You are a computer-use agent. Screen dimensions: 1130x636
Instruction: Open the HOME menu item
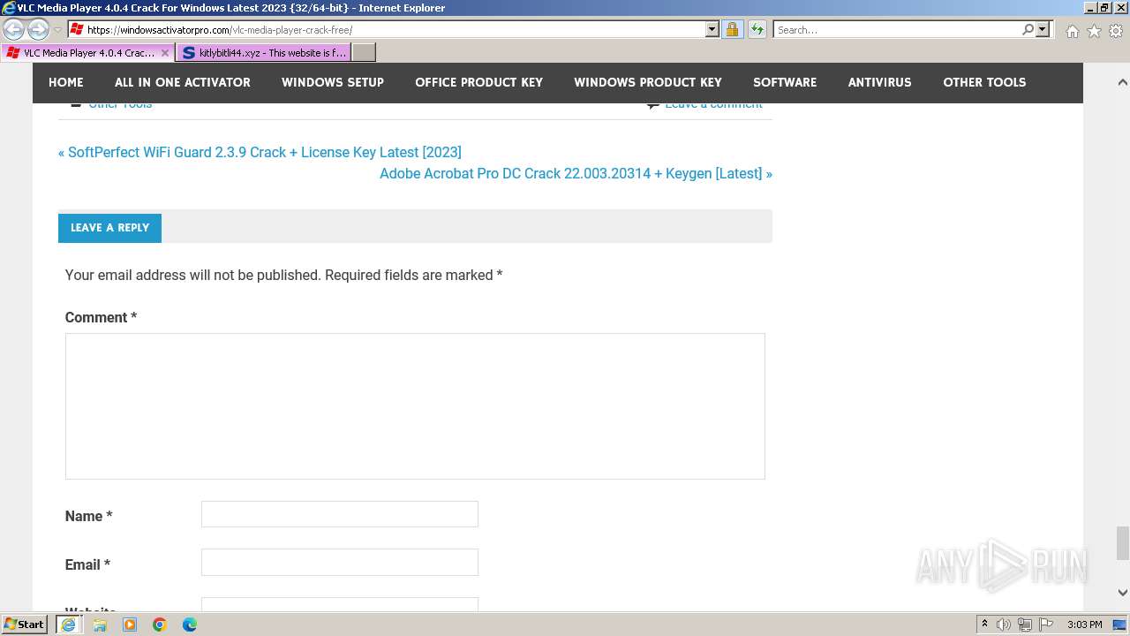pos(66,82)
